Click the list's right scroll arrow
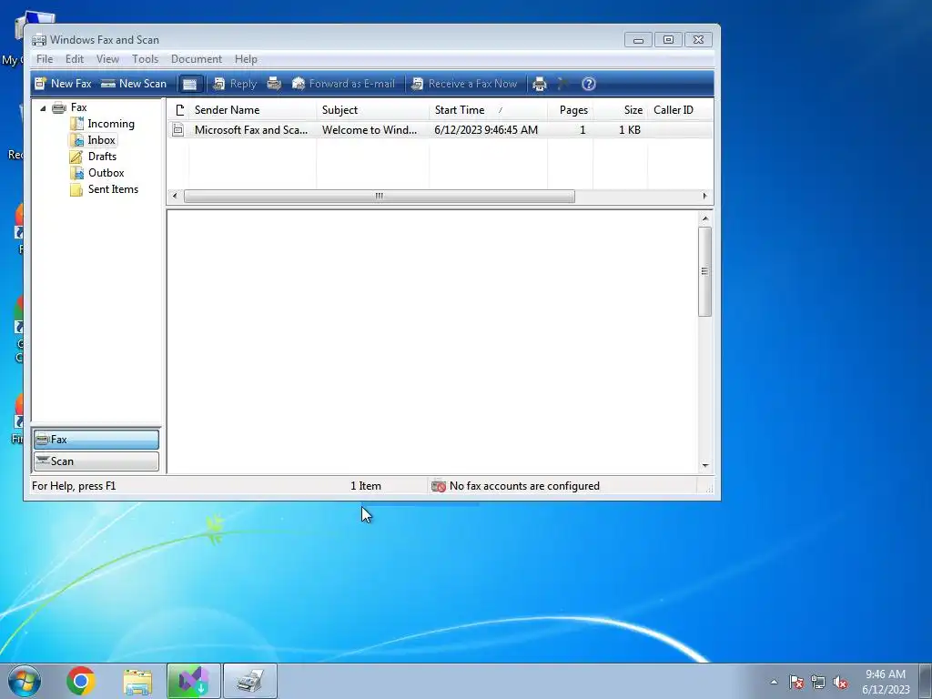 705,197
